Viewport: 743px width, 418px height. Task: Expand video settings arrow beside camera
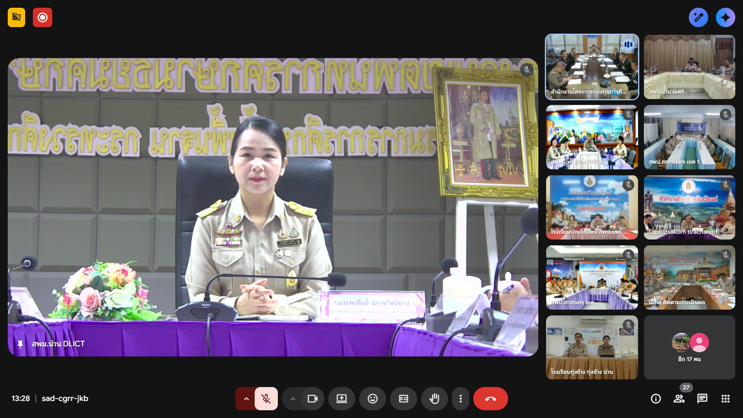click(293, 399)
